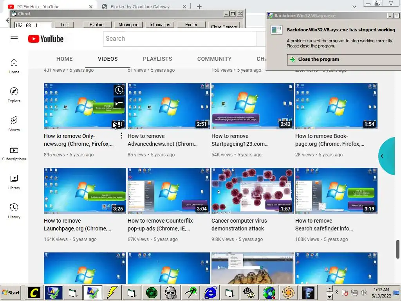The height and width of the screenshot is (301, 401).
Task: Close the Blocked by Cloudflare Gateway tab
Action: tap(184, 7)
